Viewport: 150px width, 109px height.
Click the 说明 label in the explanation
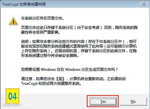[x=25, y=42]
